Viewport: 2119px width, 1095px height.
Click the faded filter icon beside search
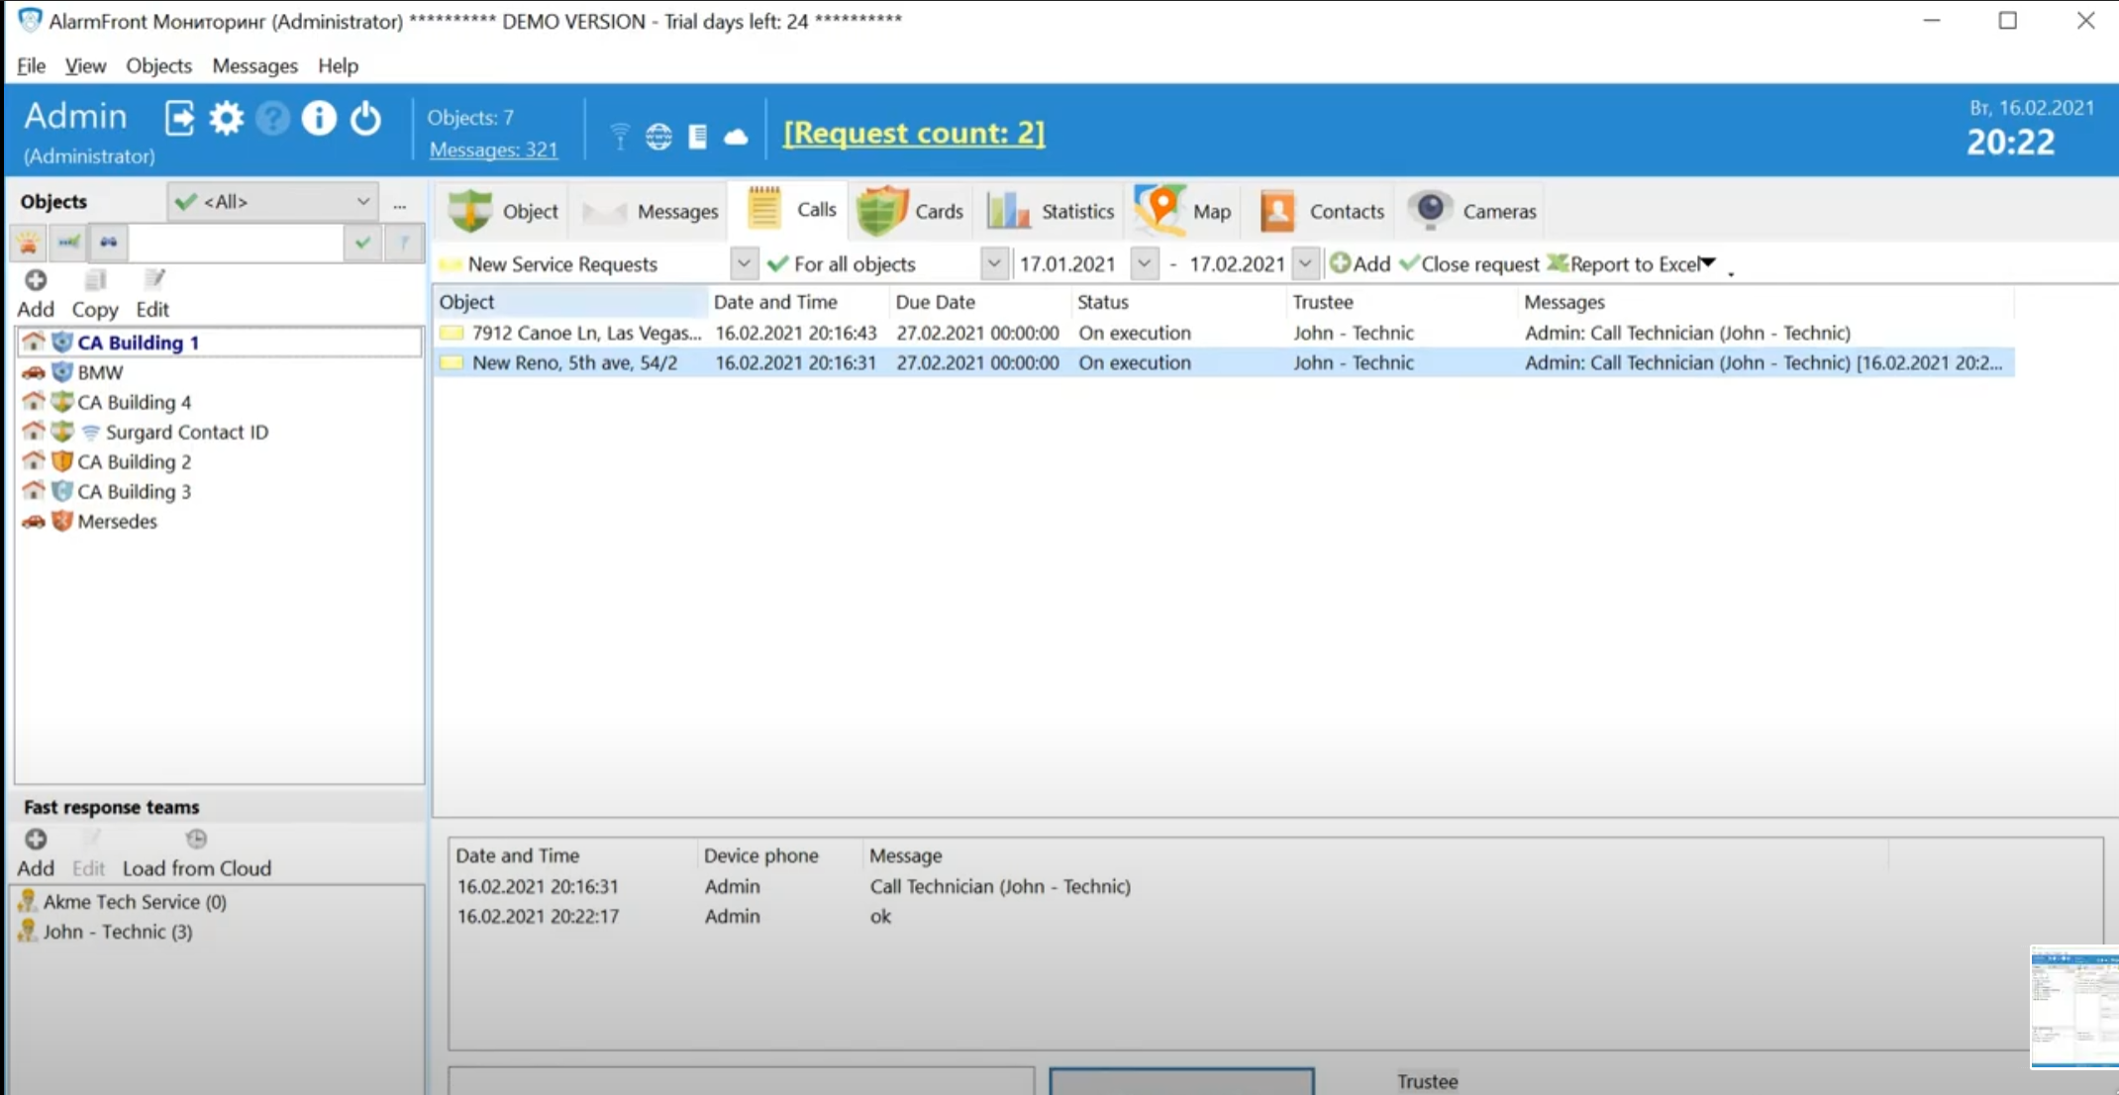(x=404, y=243)
